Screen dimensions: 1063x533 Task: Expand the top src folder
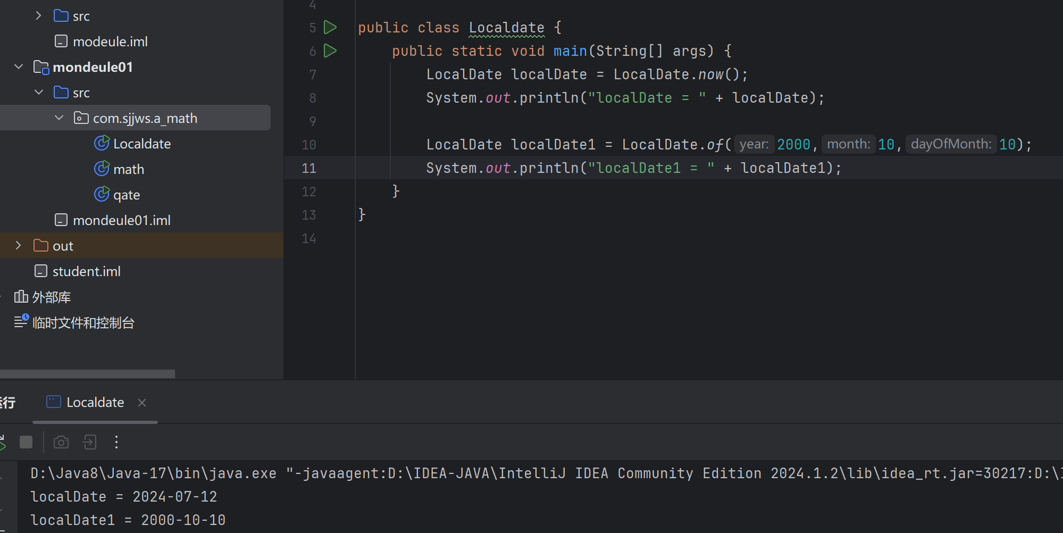point(38,15)
